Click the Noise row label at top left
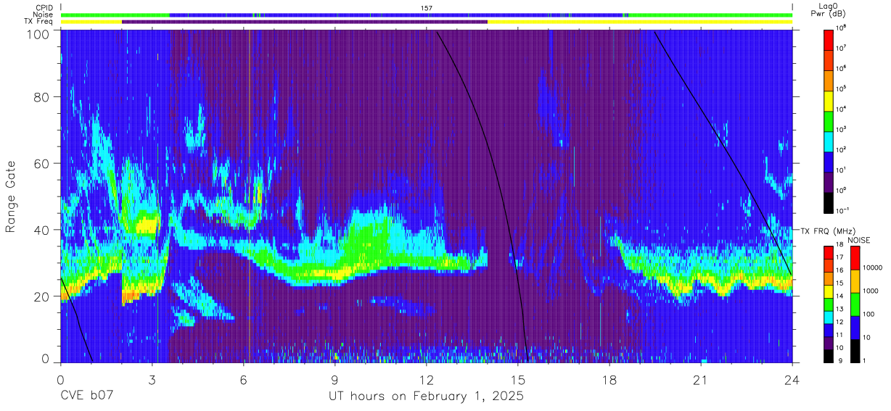The image size is (891, 411). (44, 14)
